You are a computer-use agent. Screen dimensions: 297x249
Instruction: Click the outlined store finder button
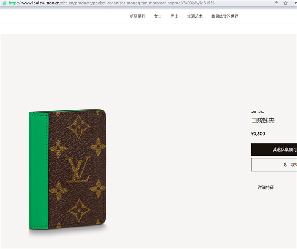pyautogui.click(x=274, y=165)
